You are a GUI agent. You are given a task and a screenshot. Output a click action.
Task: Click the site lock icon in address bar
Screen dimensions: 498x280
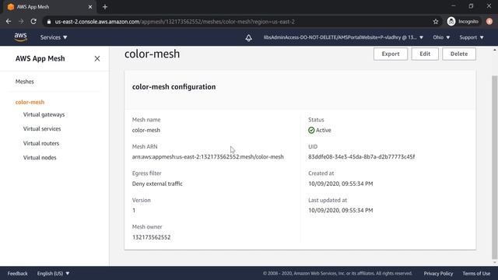(48, 22)
